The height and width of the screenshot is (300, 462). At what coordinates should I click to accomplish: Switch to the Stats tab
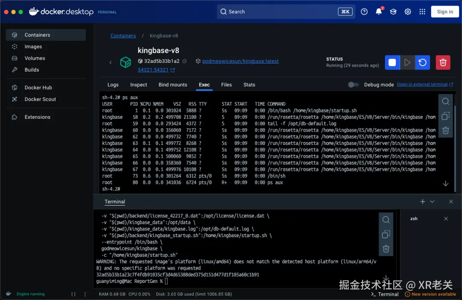coord(249,85)
